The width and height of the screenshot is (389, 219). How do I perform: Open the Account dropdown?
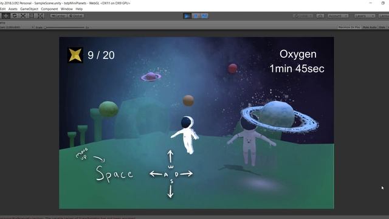338,16
